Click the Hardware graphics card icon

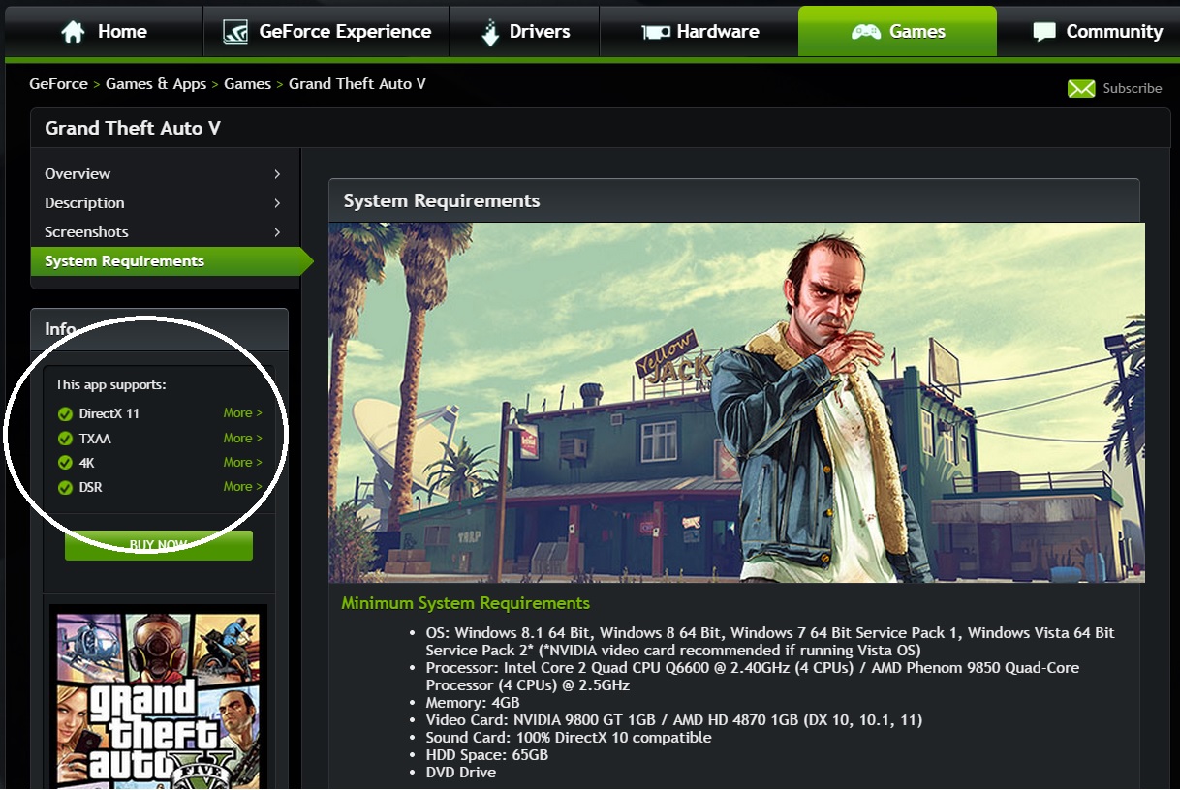click(656, 32)
